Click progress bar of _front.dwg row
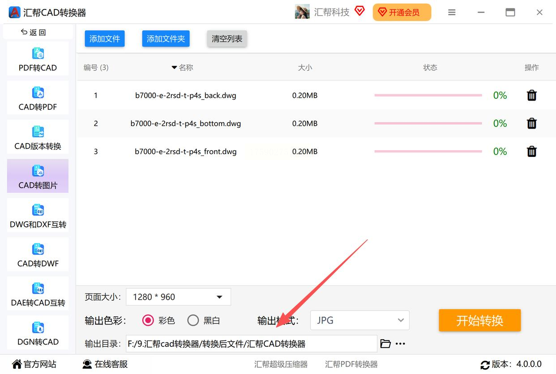The image size is (556, 374). [428, 151]
